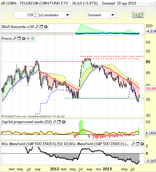This screenshot has width=156, height=172.
Task: Open the indicators chart button at top right
Action: [x=138, y=15]
